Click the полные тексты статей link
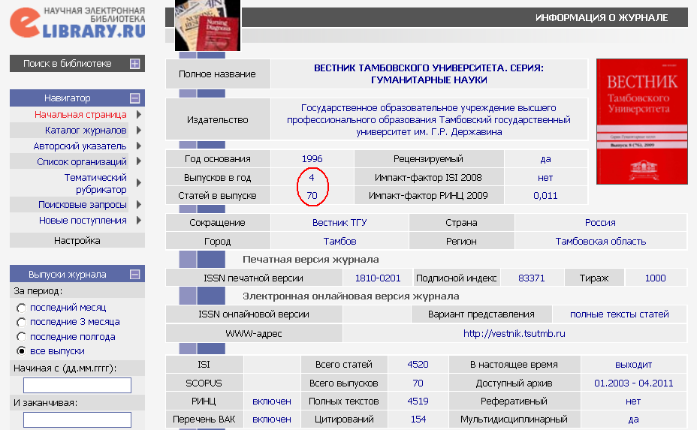 [619, 314]
